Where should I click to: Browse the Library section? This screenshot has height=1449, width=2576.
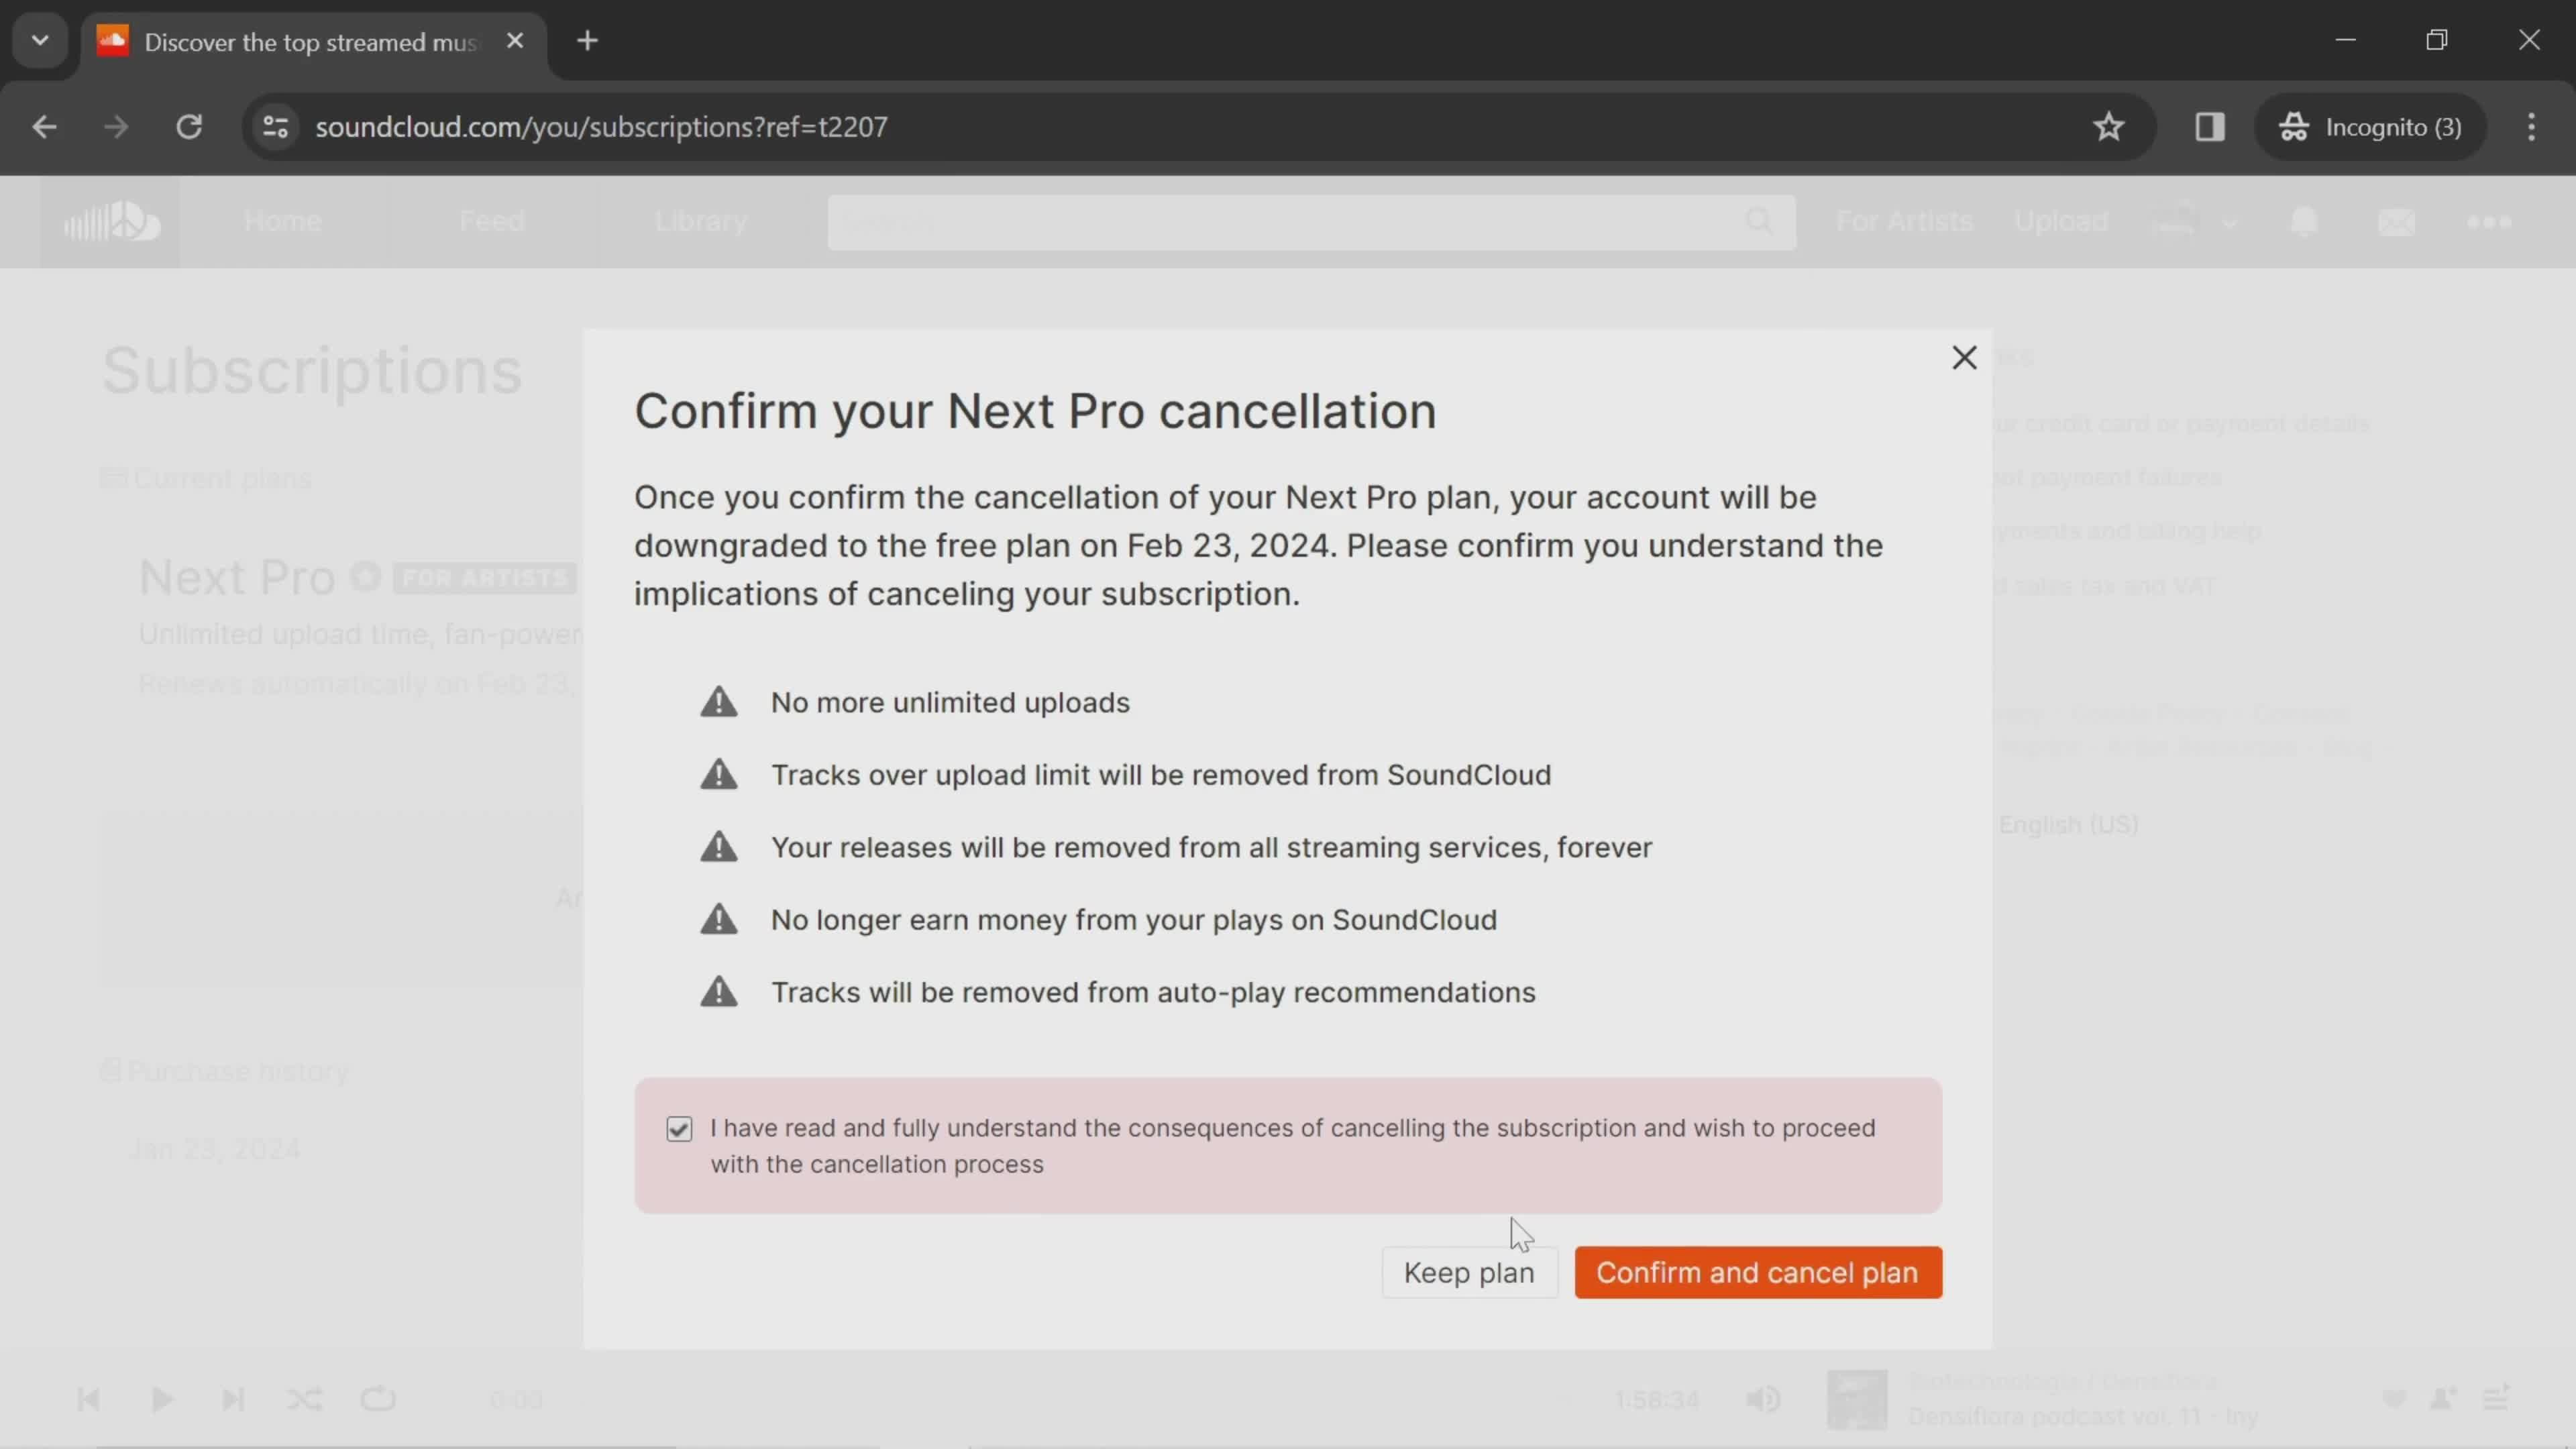click(700, 219)
